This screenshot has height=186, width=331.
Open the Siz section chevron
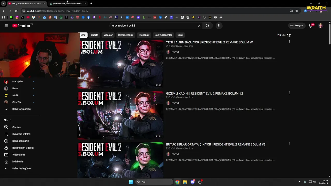click(x=11, y=120)
